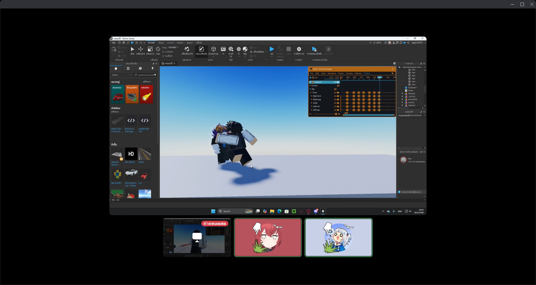
Task: Click See All link beside categories heading
Action: pos(147,82)
